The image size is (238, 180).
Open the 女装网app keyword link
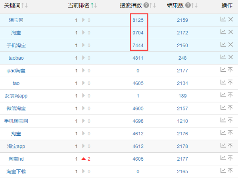16,96
